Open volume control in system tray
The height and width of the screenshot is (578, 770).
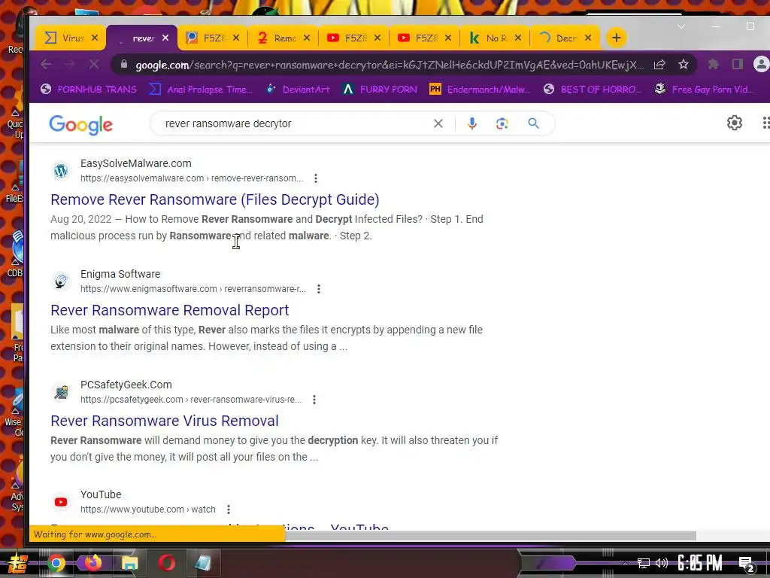click(x=662, y=563)
